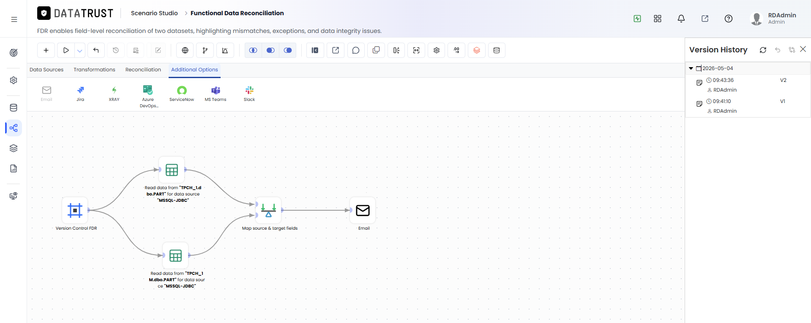Open the git branch icon in toolbar
811x323 pixels.
point(205,50)
